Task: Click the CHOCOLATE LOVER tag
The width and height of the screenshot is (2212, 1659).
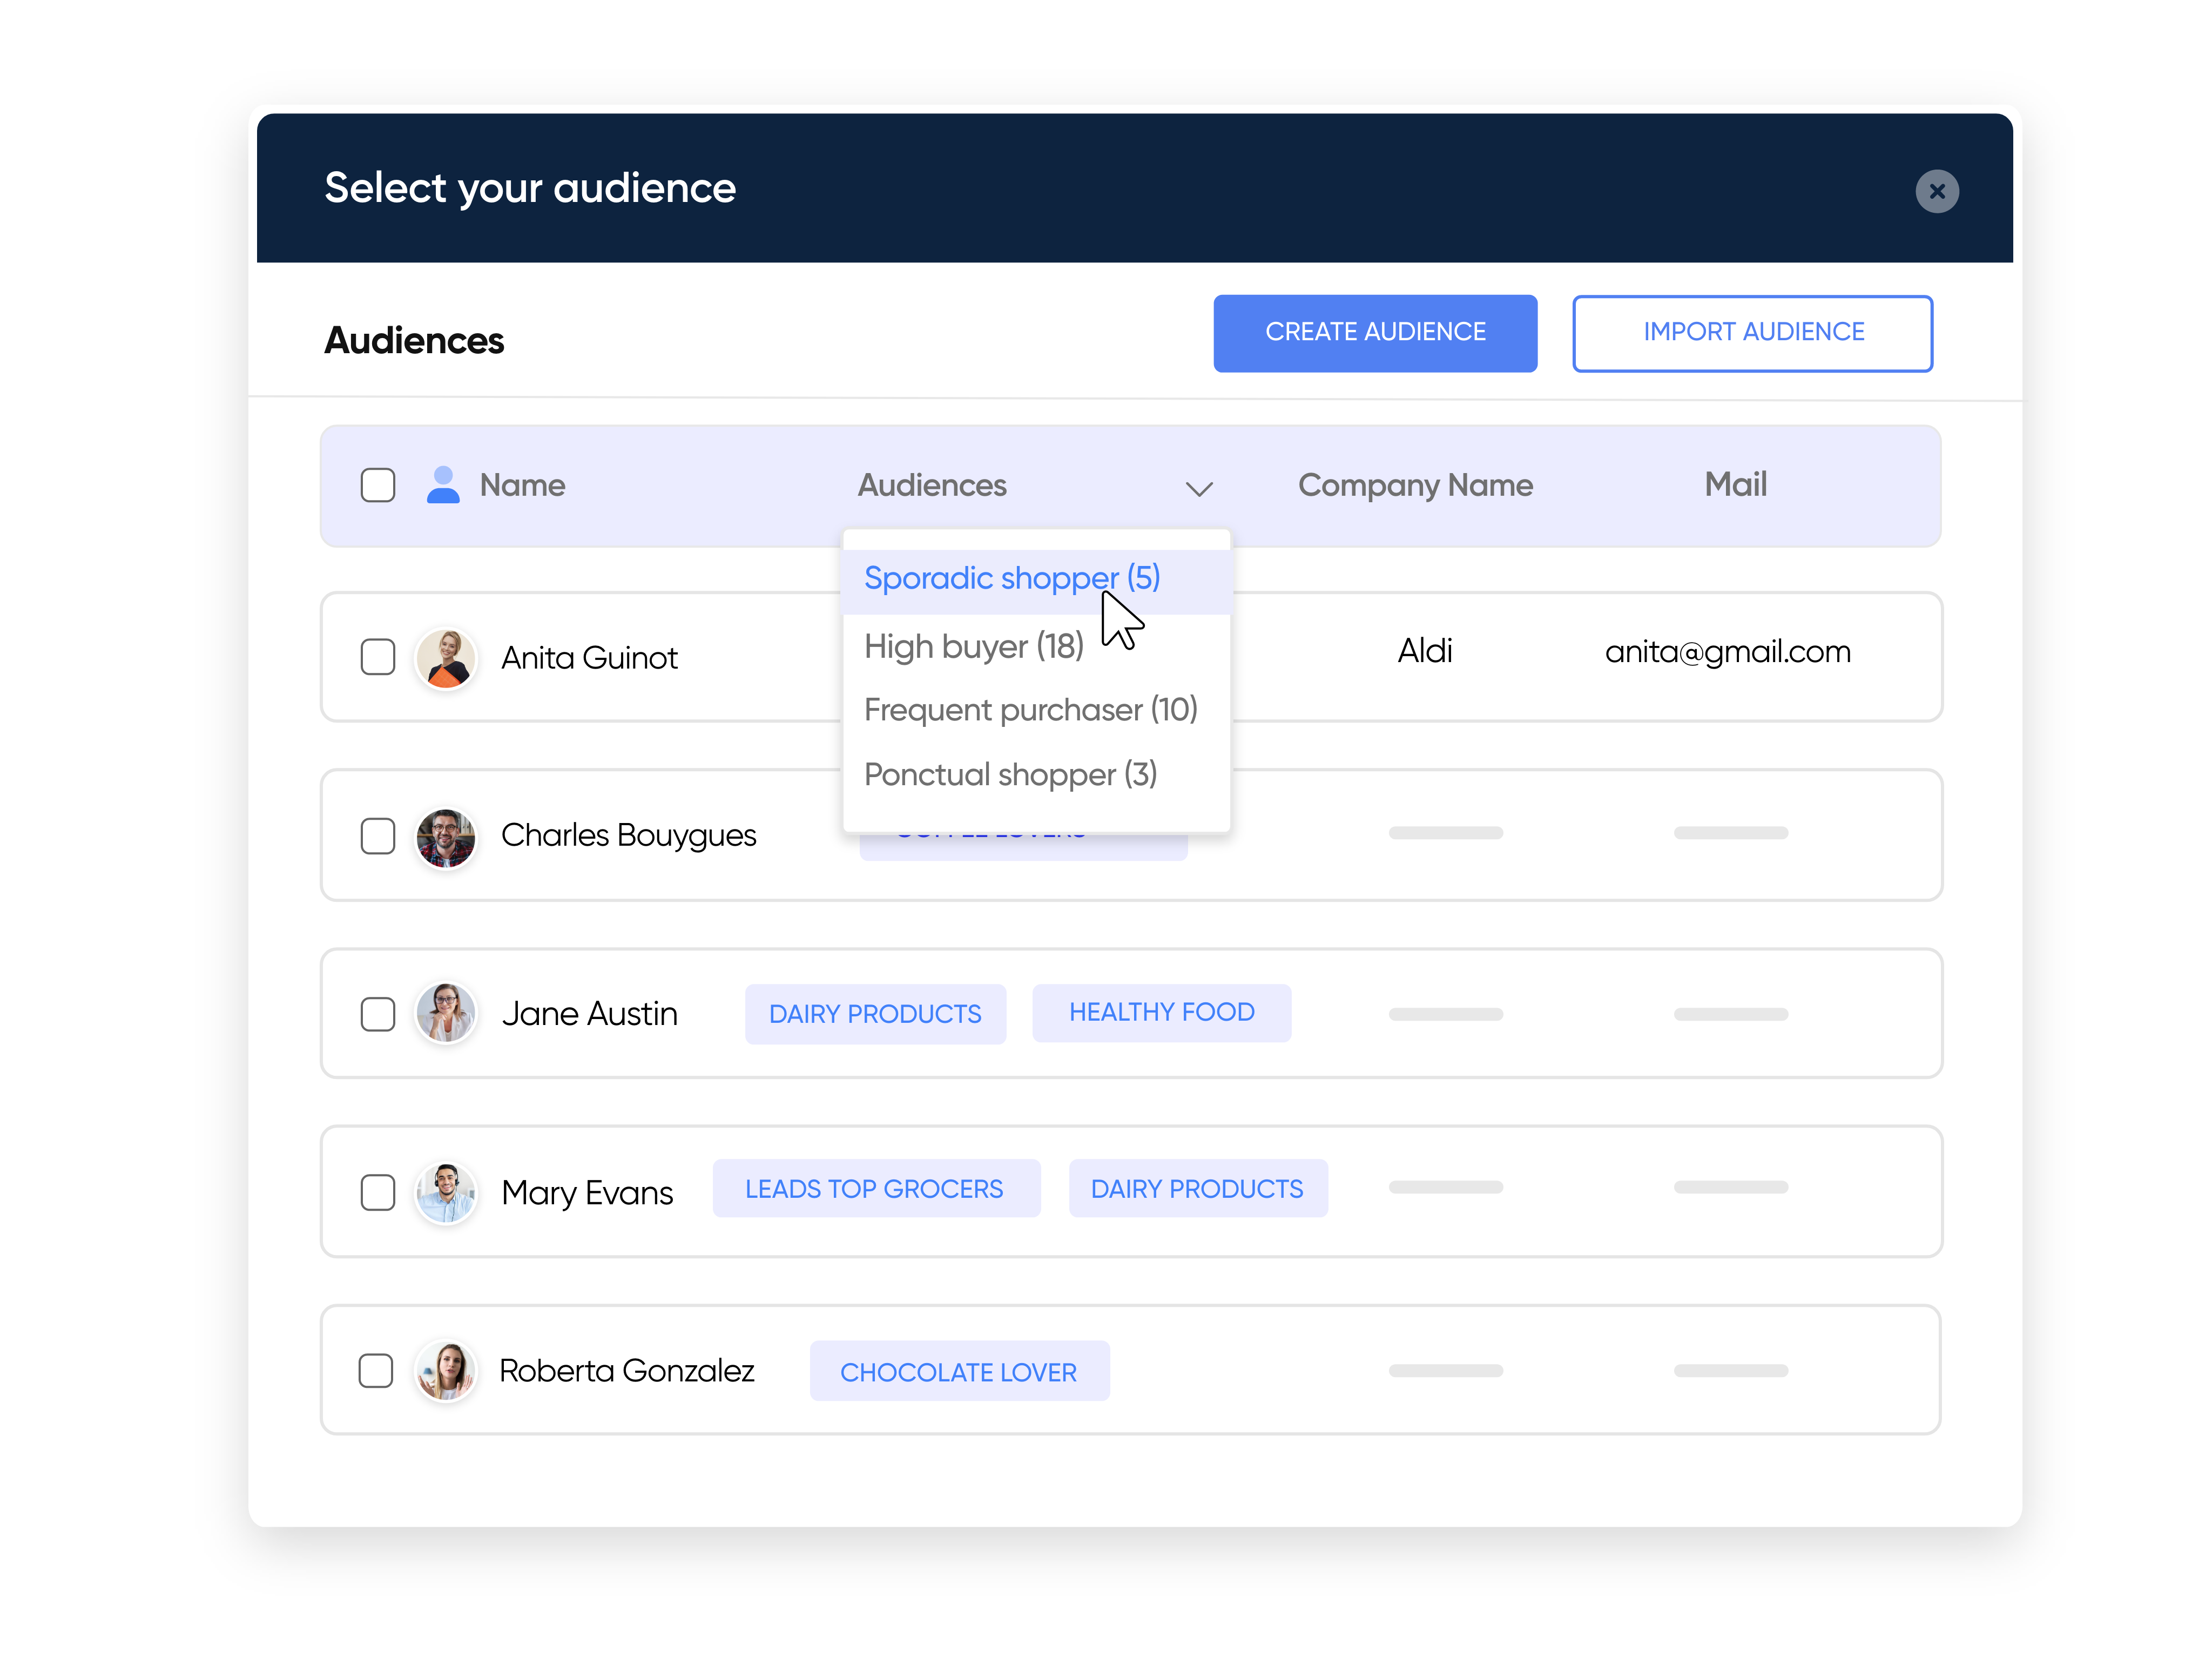Action: [959, 1371]
